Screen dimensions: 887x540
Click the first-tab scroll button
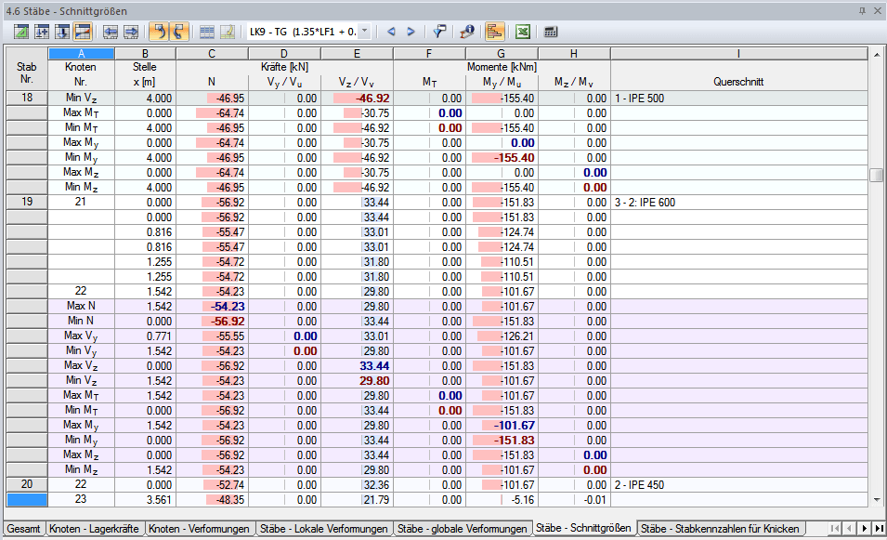click(835, 528)
